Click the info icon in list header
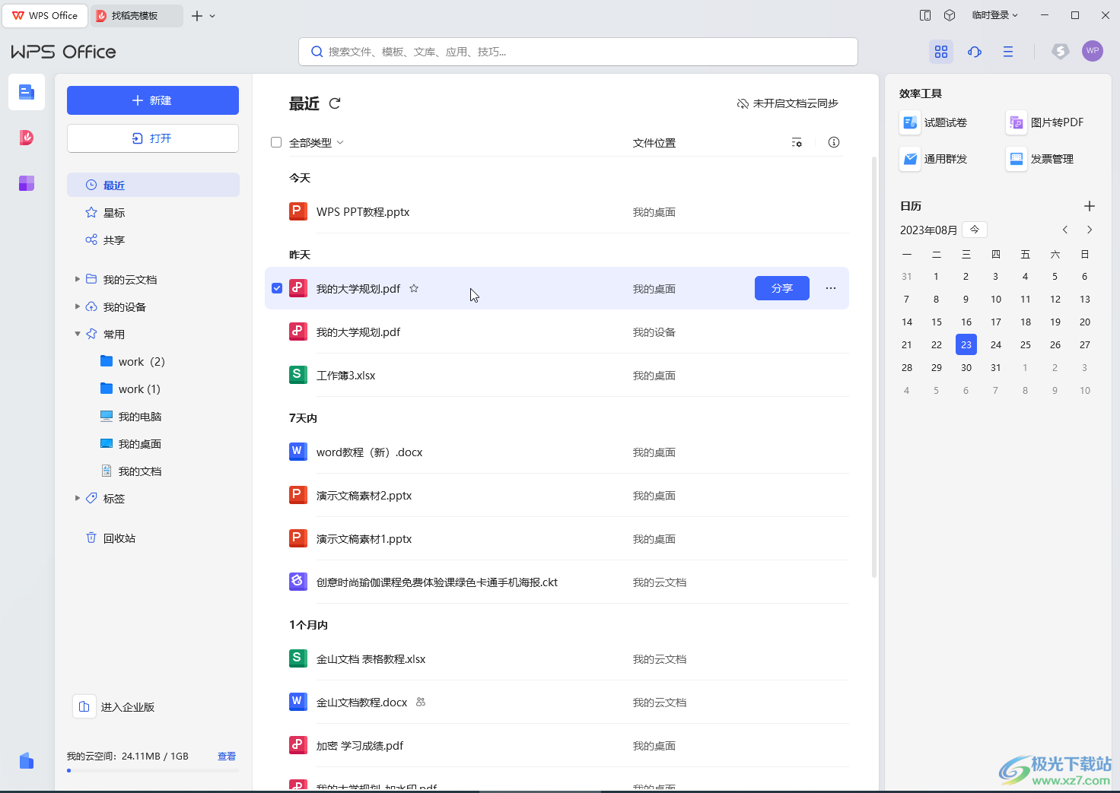1120x793 pixels. pos(834,142)
